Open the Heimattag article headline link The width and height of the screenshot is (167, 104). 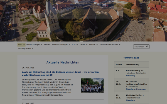point(60,73)
